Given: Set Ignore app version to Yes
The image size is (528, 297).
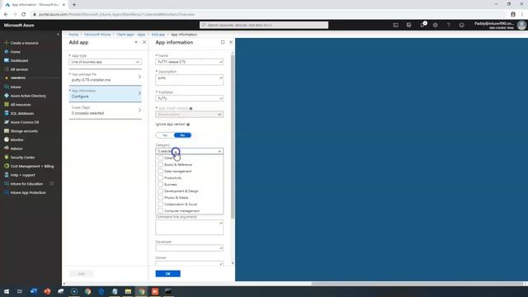Looking at the screenshot, I should [165, 135].
